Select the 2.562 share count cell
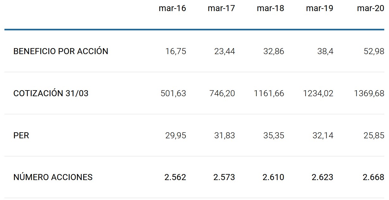This screenshot has height=200, width=389. coord(175,177)
